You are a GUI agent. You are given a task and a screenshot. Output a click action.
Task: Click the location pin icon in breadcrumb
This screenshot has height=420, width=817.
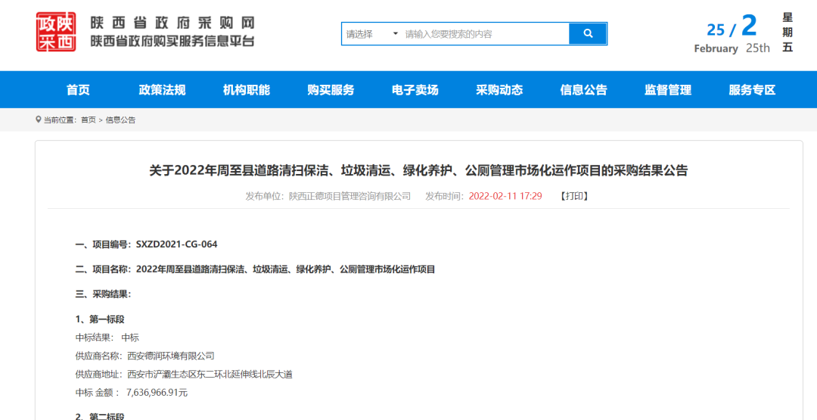(39, 120)
